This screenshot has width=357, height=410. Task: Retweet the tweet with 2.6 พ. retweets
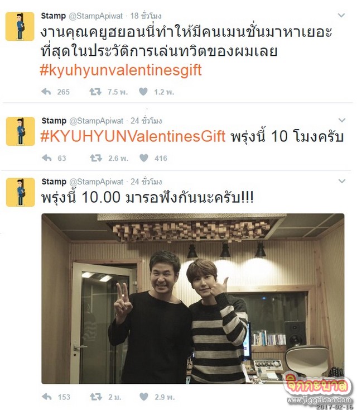coord(96,158)
